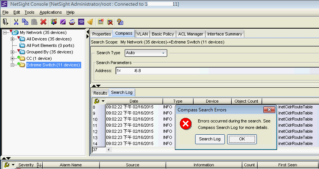
Task: Select the Compass tab
Action: click(124, 34)
